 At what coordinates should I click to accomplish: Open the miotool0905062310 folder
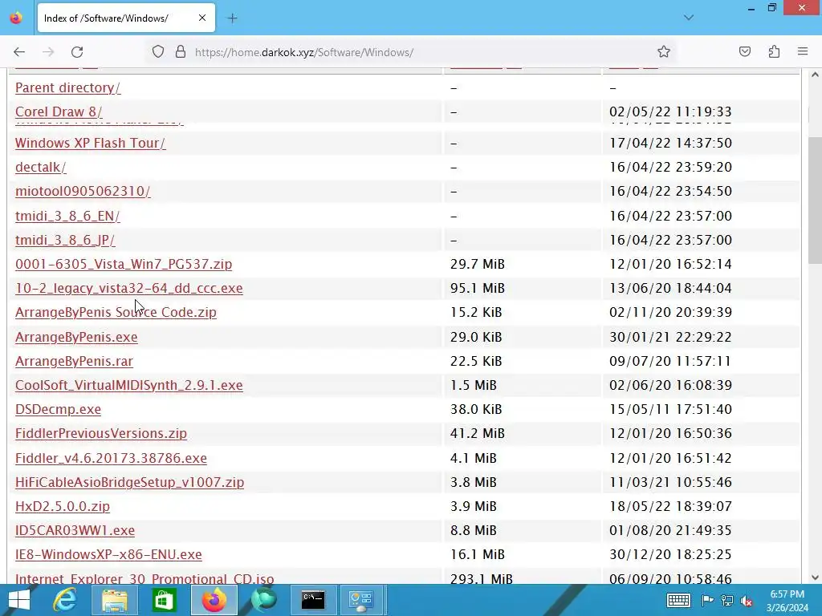point(83,191)
